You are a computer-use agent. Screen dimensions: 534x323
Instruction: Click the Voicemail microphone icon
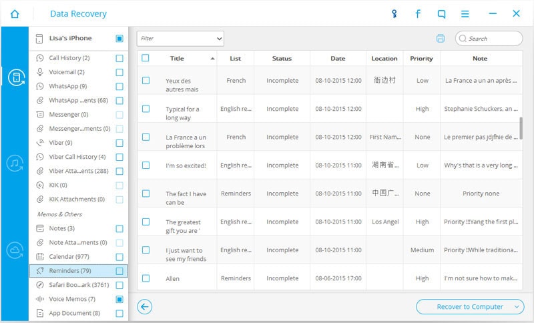[40, 72]
